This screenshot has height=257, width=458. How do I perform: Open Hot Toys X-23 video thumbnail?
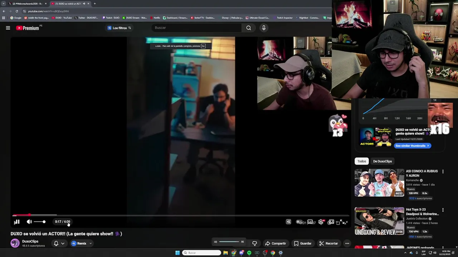[379, 221]
